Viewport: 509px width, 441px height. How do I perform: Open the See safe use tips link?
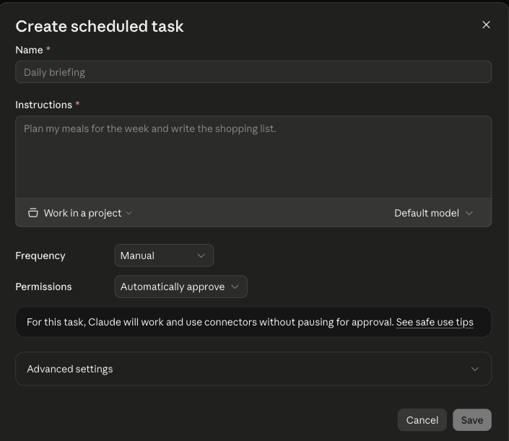coord(435,322)
